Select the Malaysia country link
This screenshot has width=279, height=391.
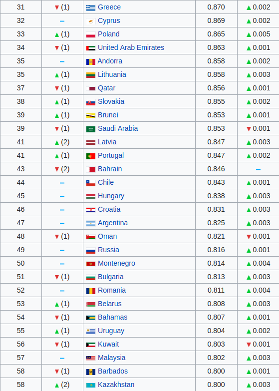(x=111, y=358)
